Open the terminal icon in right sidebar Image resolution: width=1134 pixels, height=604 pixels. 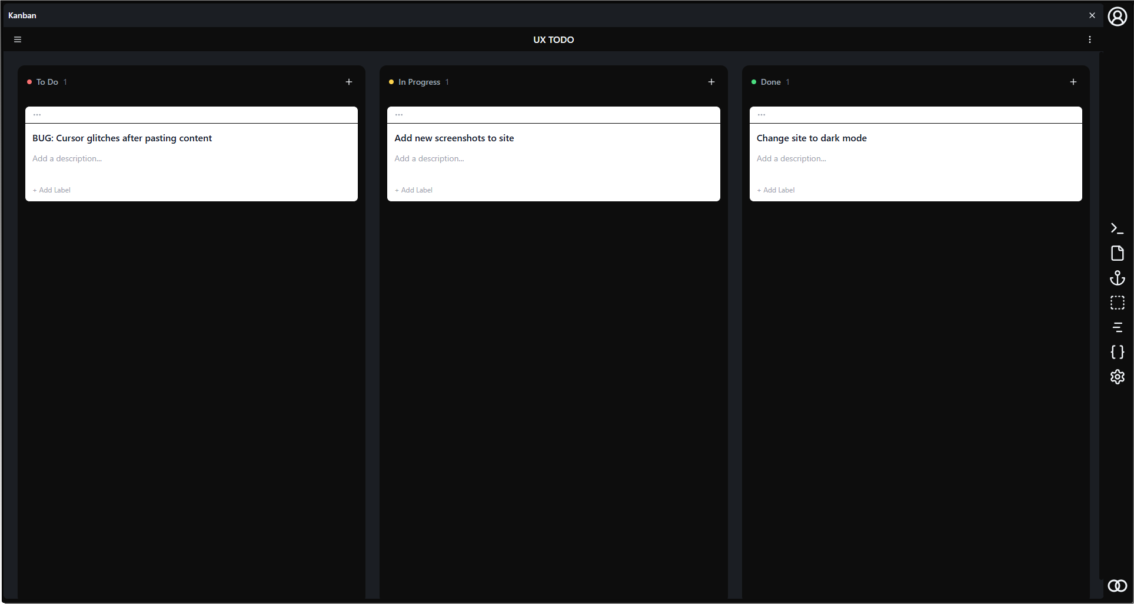pos(1118,228)
